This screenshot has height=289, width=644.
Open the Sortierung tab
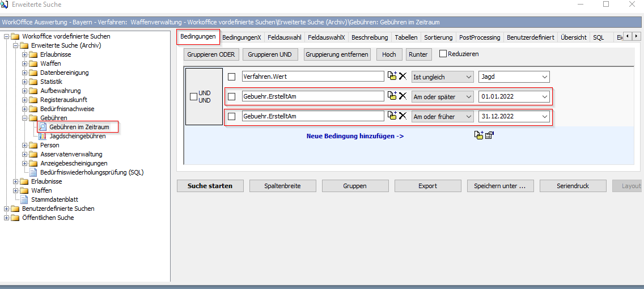click(x=438, y=37)
